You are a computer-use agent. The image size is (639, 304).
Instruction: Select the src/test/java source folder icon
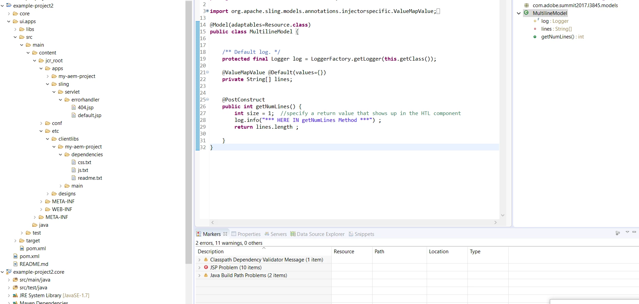15,287
